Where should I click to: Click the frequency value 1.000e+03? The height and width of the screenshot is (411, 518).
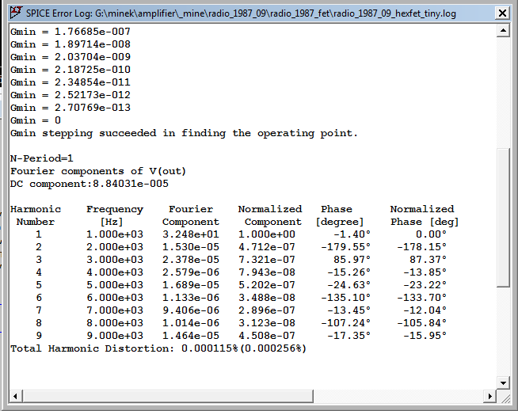coord(115,234)
